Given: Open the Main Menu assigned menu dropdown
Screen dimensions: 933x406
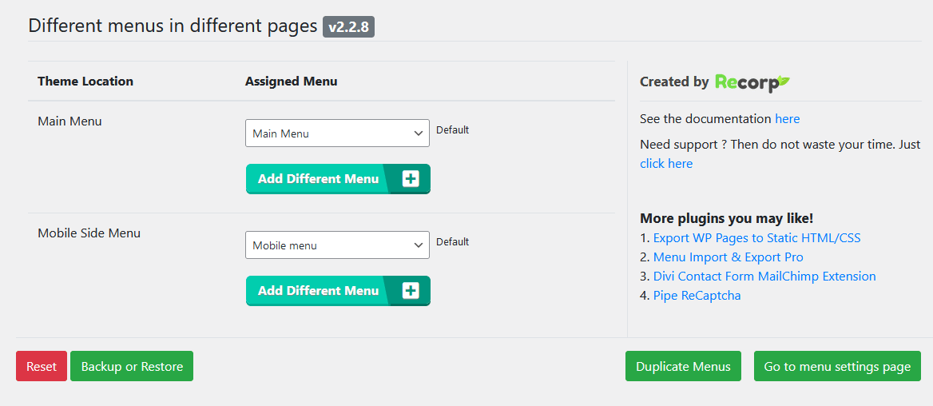Looking at the screenshot, I should coord(337,133).
